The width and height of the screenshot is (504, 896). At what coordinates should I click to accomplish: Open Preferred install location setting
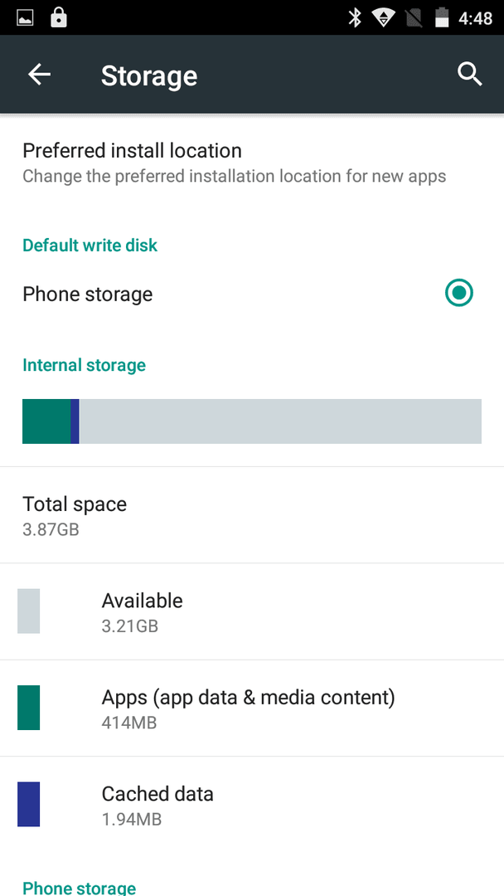click(252, 163)
